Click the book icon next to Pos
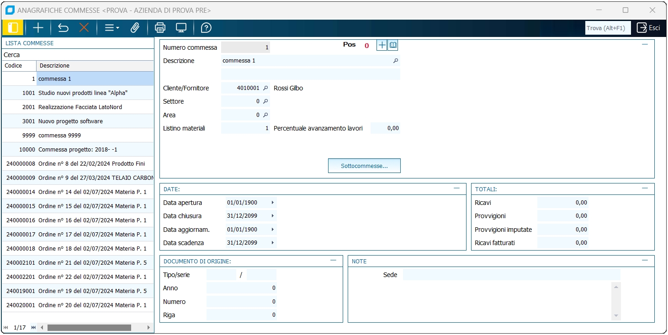 tap(393, 45)
